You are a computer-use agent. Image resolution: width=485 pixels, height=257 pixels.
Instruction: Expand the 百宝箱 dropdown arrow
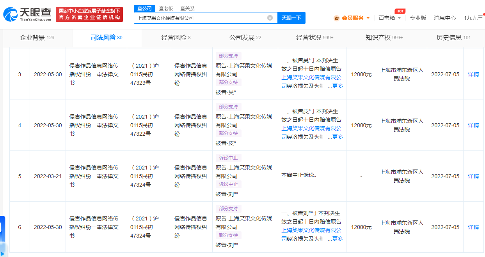point(399,18)
